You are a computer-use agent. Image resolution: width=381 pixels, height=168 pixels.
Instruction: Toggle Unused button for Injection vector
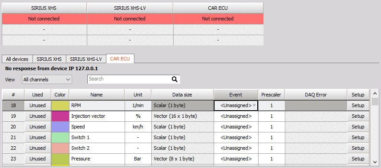tap(38, 116)
